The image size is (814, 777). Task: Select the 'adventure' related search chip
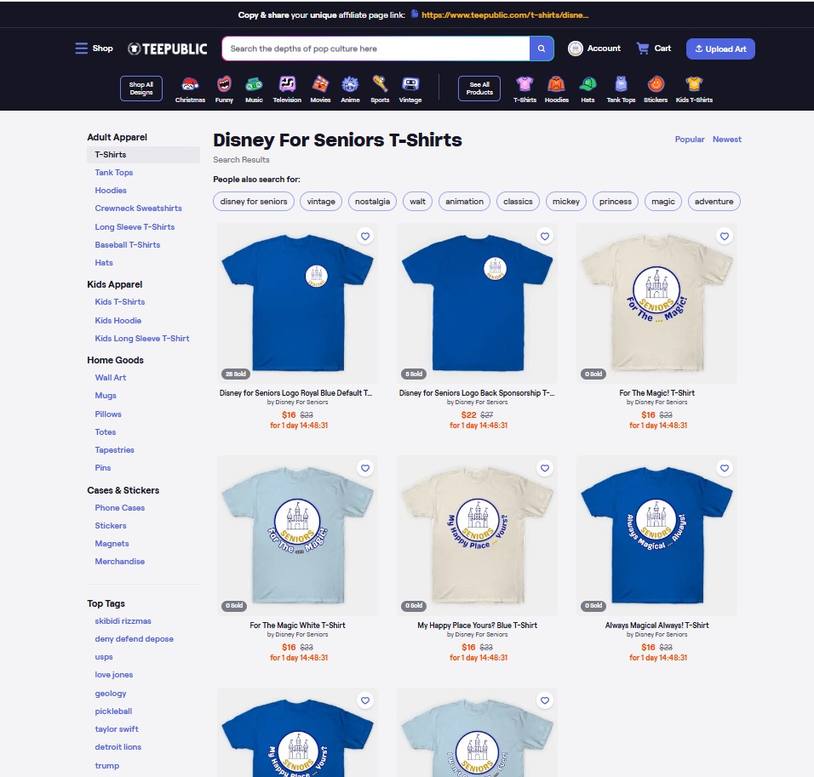pos(714,202)
